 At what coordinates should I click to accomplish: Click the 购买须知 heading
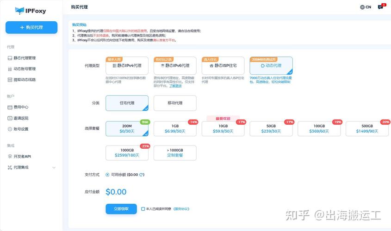[79, 24]
